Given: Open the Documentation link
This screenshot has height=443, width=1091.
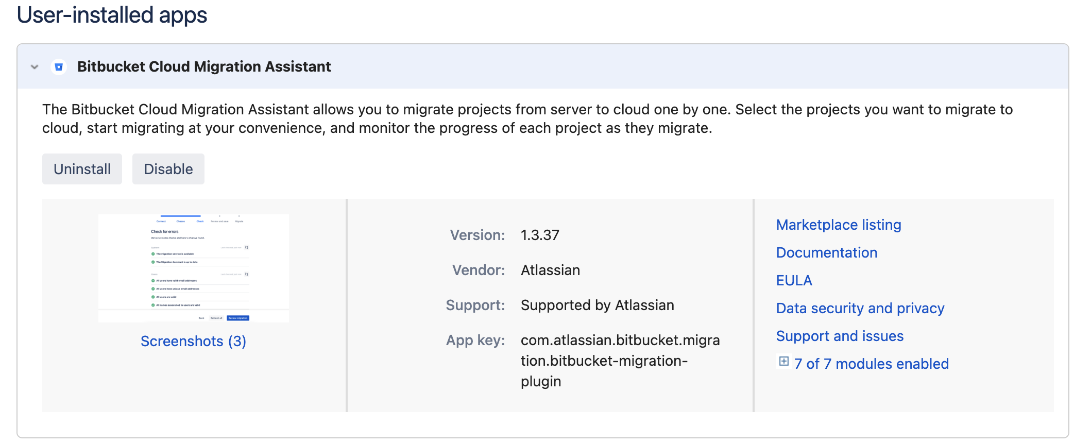Looking at the screenshot, I should pyautogui.click(x=826, y=252).
